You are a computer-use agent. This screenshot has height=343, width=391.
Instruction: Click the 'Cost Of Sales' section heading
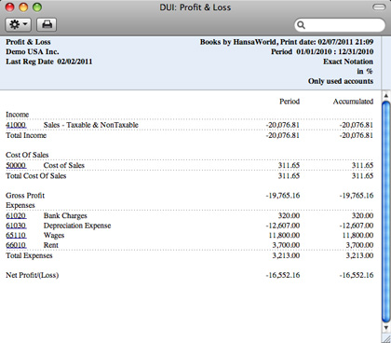coord(27,155)
